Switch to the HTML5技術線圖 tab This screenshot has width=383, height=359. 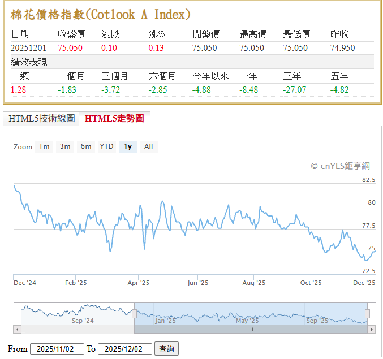pyautogui.click(x=41, y=118)
